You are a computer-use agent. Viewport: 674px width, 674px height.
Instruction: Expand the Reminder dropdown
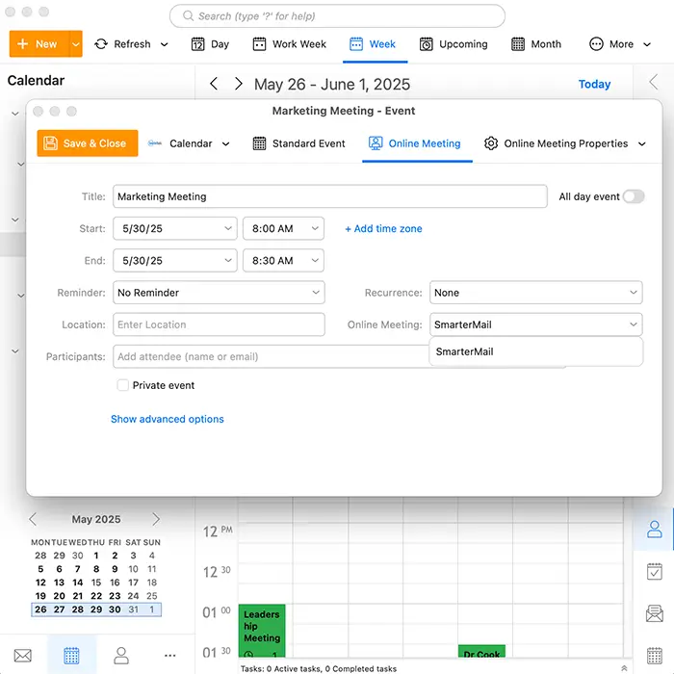219,293
